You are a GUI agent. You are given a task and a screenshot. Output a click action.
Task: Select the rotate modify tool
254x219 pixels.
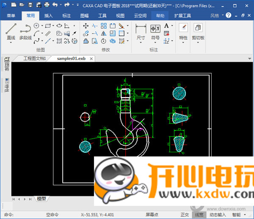pyautogui.click(x=104, y=41)
